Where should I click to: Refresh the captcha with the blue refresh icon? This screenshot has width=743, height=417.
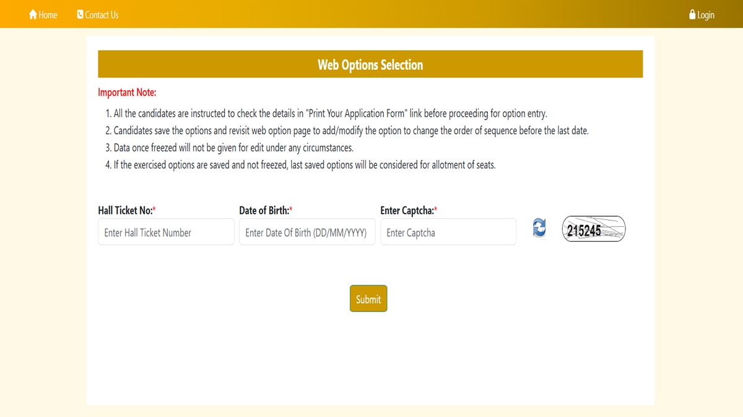(539, 229)
